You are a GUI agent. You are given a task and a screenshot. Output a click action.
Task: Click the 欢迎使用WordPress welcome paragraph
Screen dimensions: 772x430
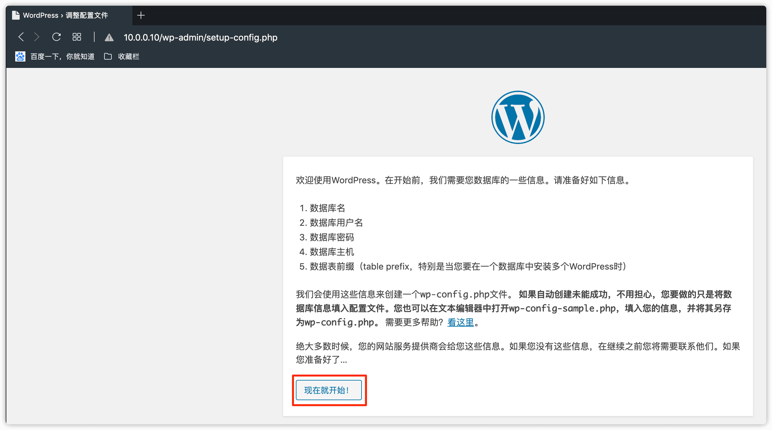pyautogui.click(x=463, y=180)
